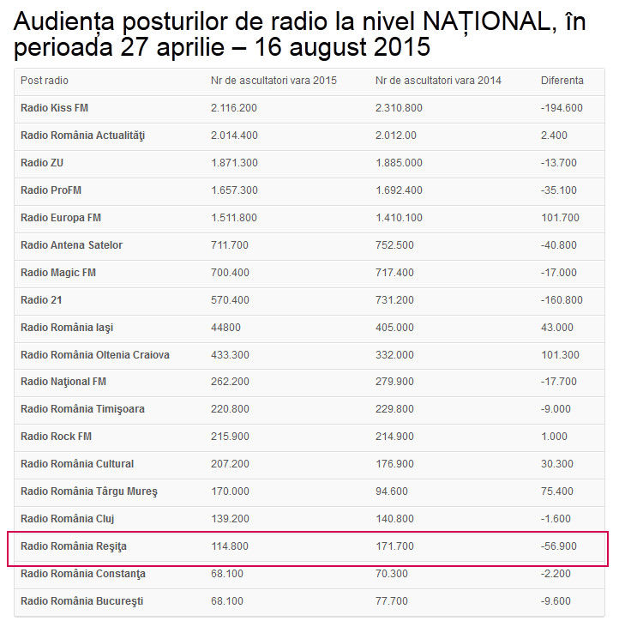This screenshot has height=621, width=619.
Task: Select the Radio ZU station cell
Action: tap(41, 163)
